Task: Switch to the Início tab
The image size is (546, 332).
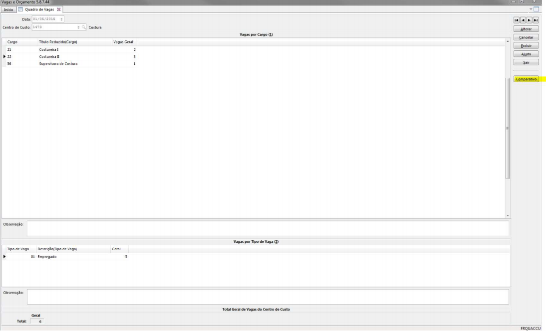Action: point(7,10)
